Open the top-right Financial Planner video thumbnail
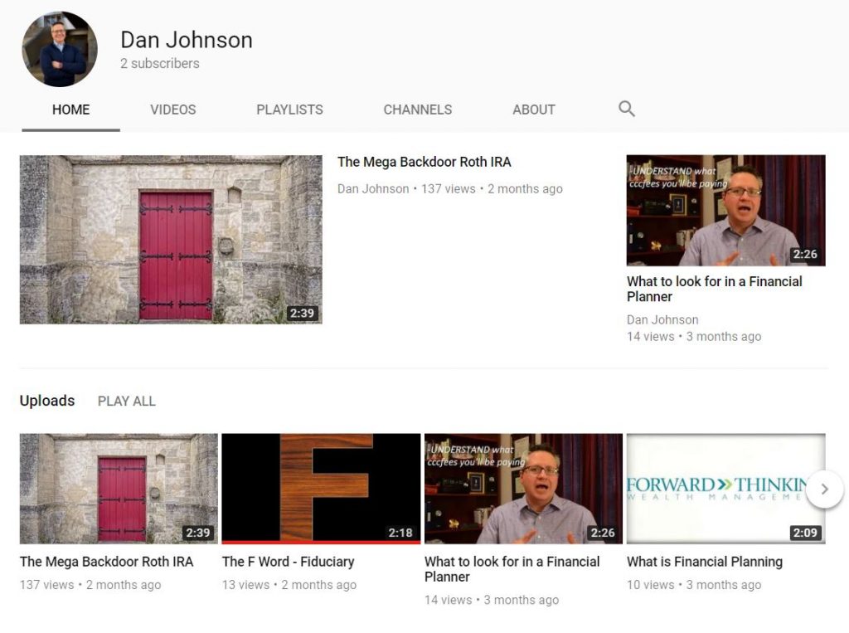 point(725,210)
